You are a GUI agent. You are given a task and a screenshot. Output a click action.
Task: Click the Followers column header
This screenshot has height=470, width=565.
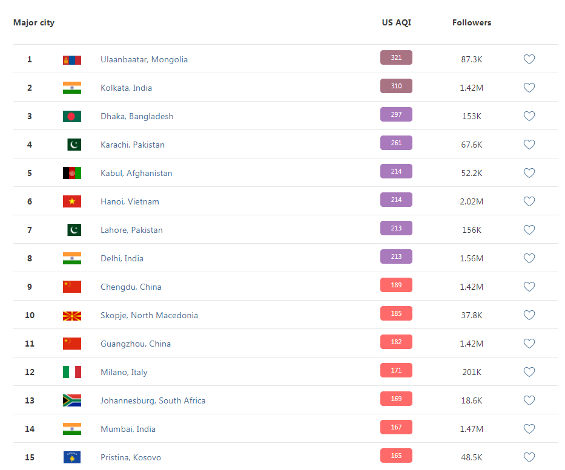[x=472, y=22]
